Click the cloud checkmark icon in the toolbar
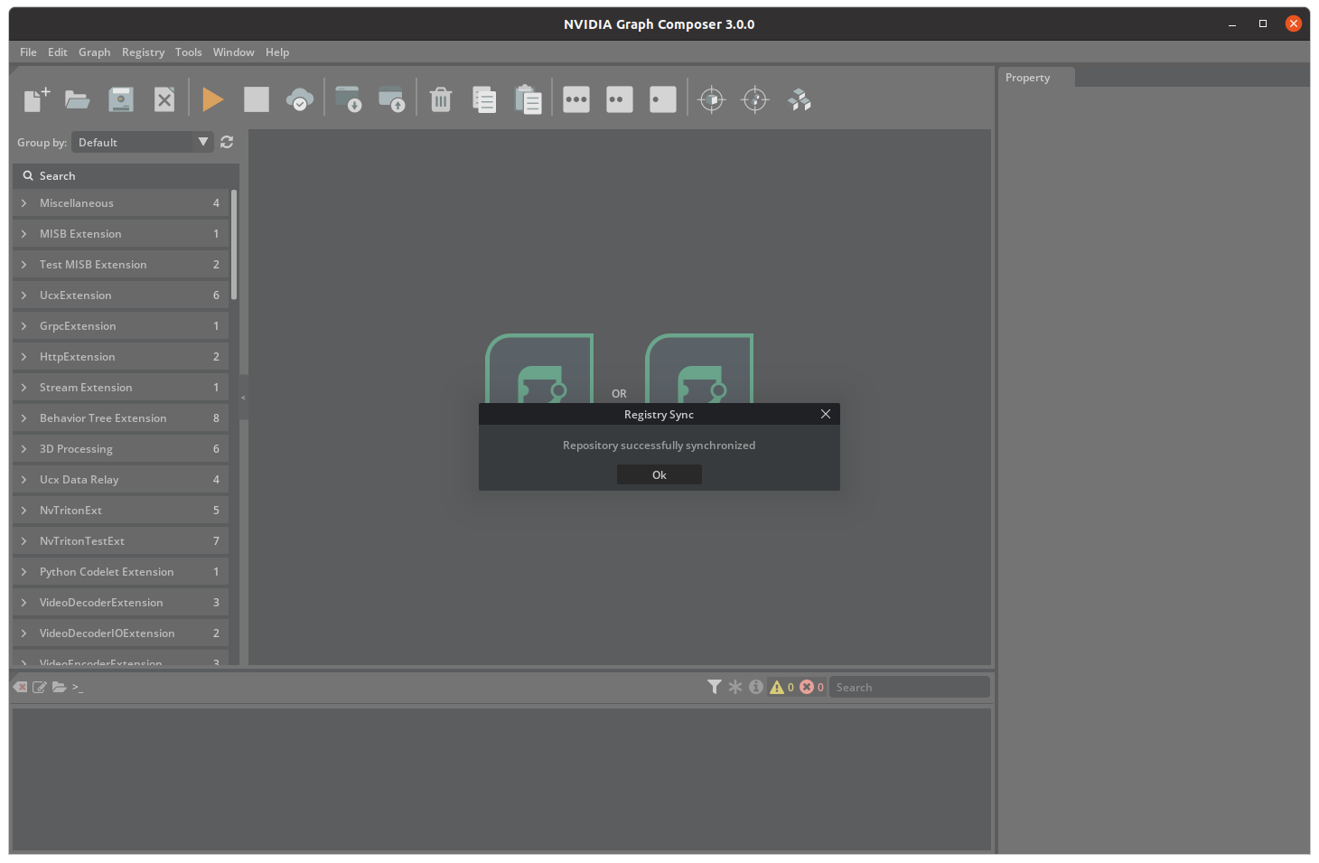The image size is (1319, 863). click(x=300, y=99)
